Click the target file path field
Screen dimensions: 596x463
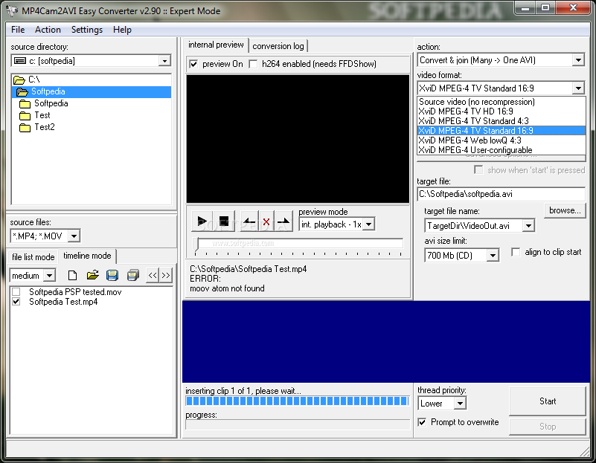[501, 194]
